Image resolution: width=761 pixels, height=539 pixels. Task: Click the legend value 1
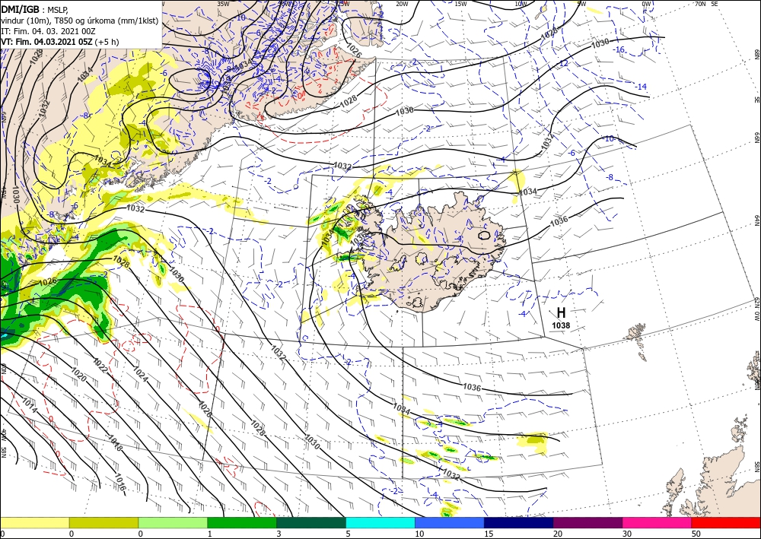[x=210, y=534]
